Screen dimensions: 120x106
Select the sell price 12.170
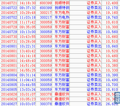[x=112, y=8]
